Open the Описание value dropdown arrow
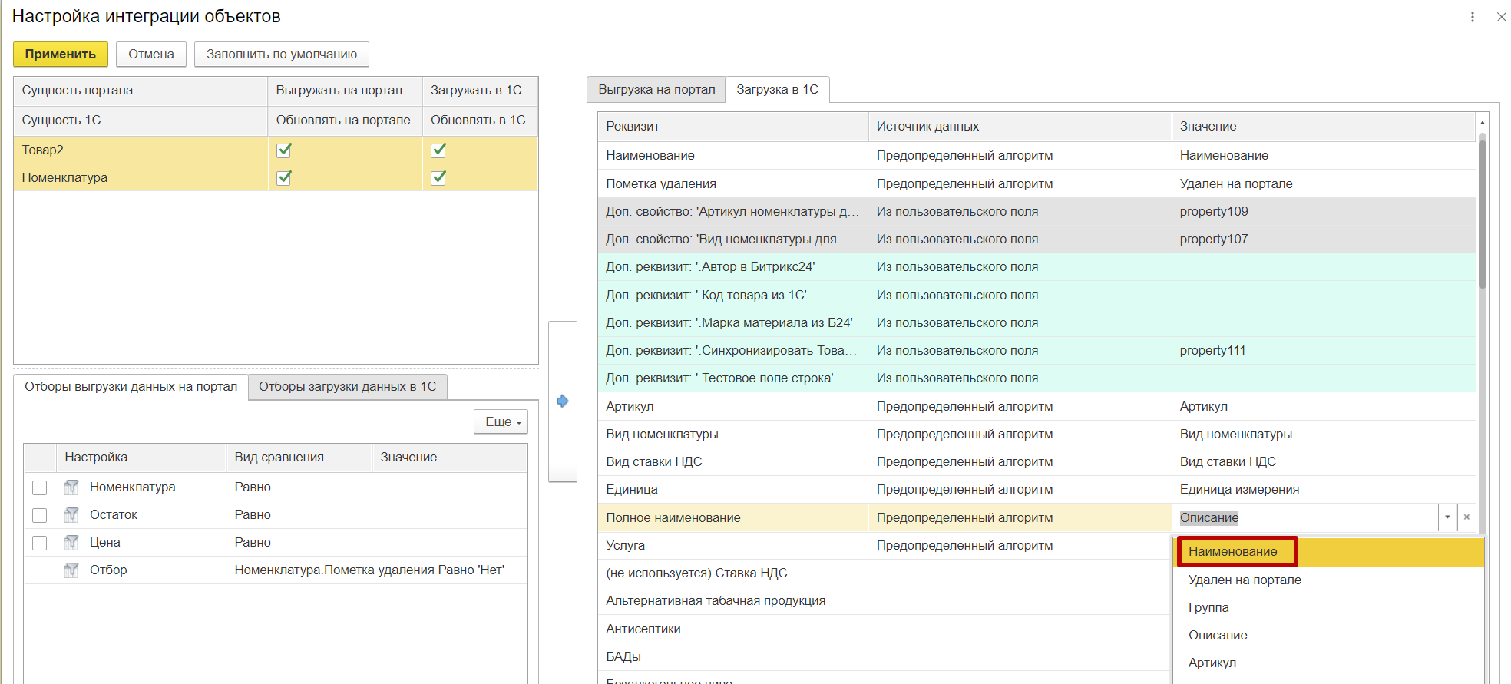Screen dimensions: 1511x684 [1447, 517]
